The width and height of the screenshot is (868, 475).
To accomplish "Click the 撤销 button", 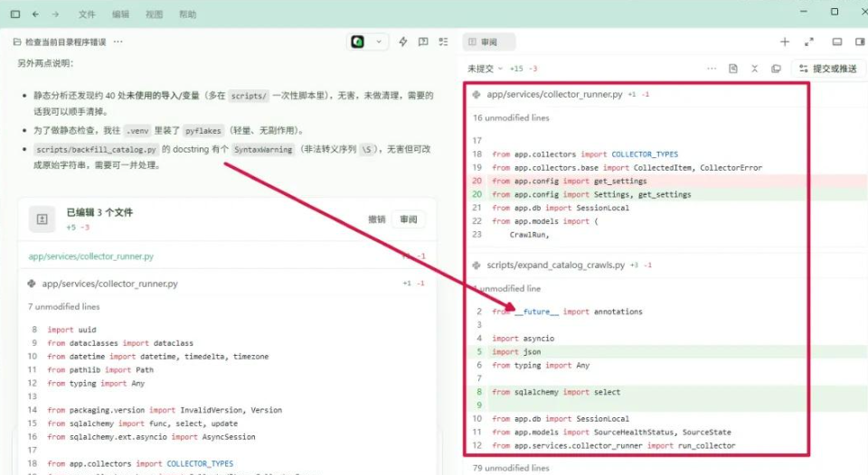I will 376,219.
